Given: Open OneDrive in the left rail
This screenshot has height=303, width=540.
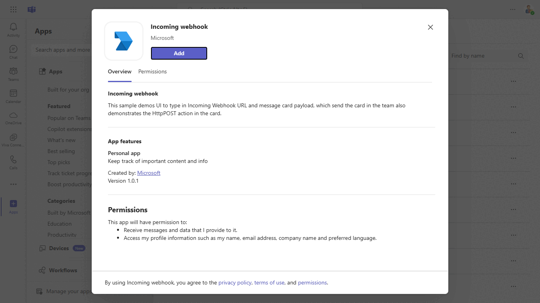Looking at the screenshot, I should [x=13, y=117].
